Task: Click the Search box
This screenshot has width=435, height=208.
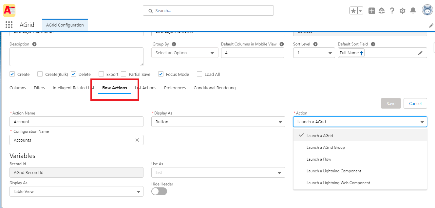Action: 208,10
